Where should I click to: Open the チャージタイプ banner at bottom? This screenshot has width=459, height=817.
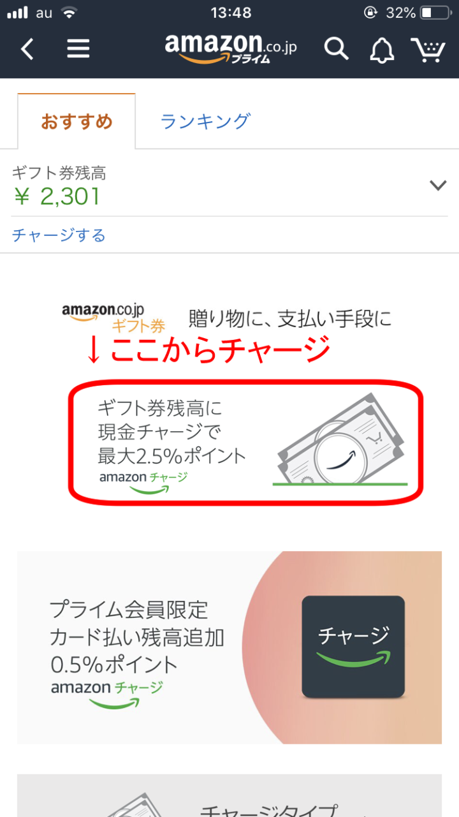click(x=229, y=796)
